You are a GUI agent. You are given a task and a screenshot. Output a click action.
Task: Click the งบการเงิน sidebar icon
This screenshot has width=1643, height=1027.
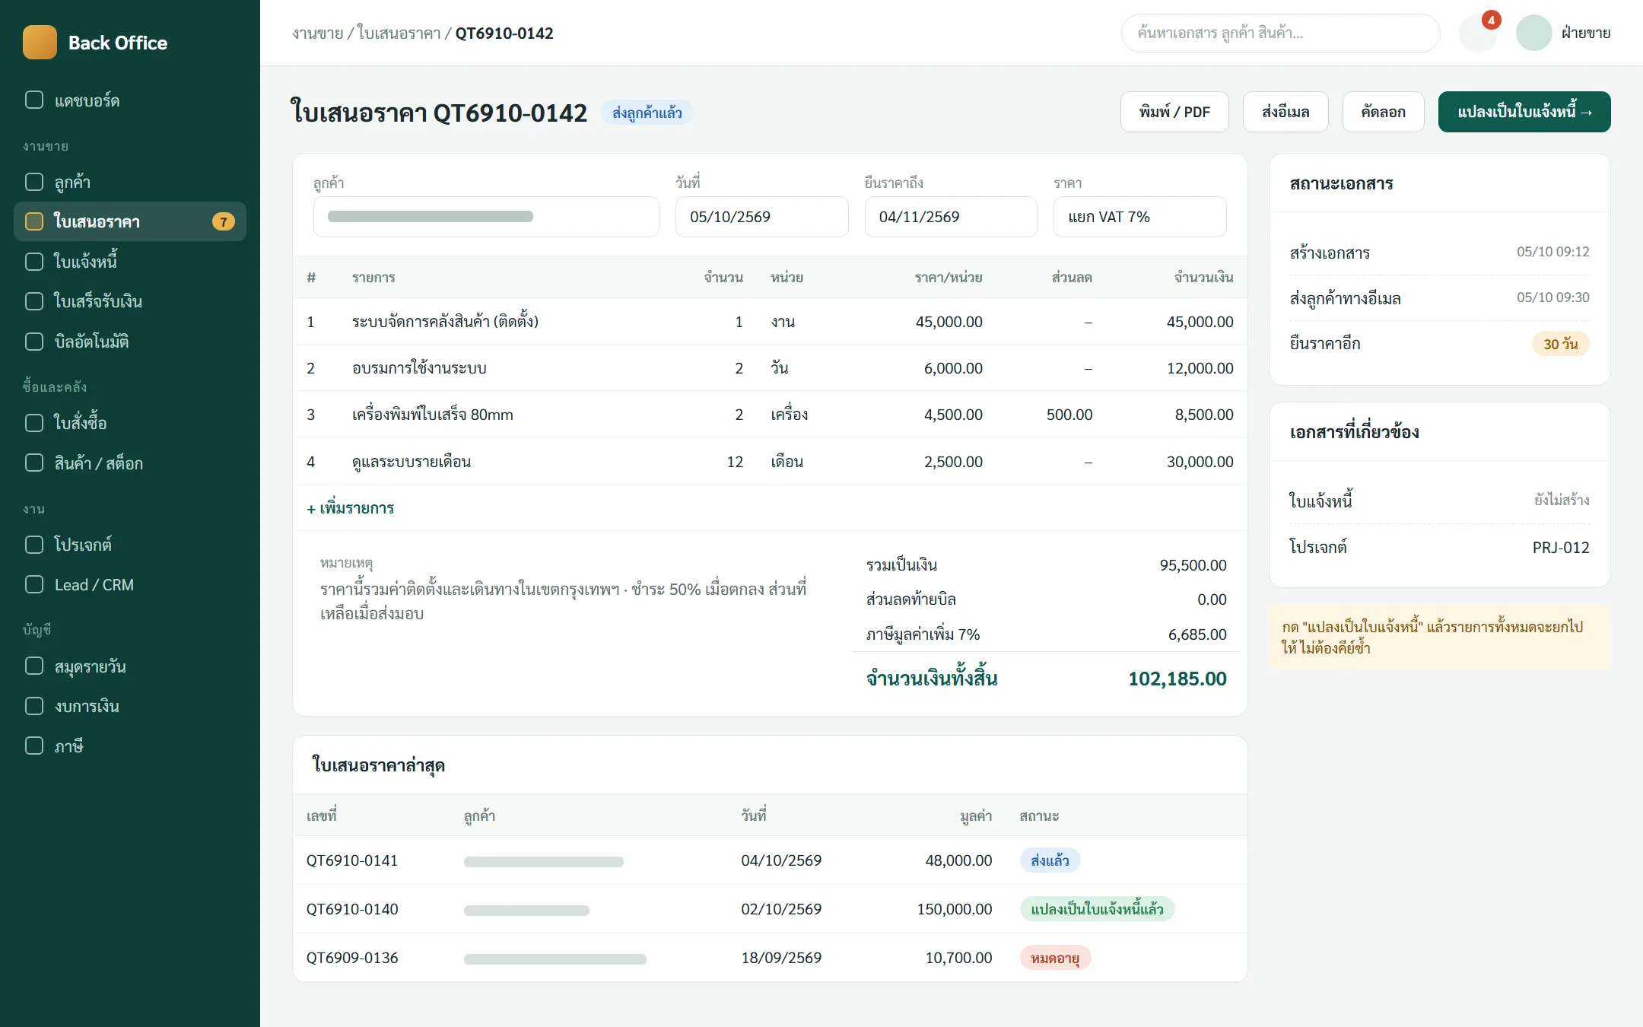(34, 706)
